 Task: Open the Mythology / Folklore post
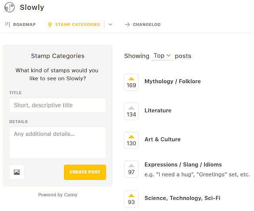(173, 81)
